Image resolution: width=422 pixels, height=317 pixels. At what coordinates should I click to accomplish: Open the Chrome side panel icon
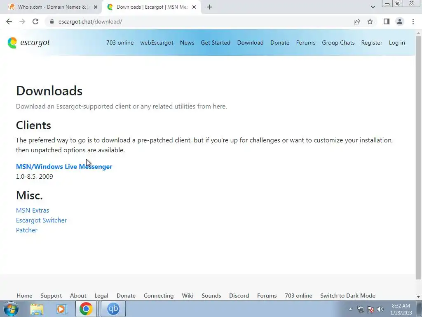coord(387,21)
